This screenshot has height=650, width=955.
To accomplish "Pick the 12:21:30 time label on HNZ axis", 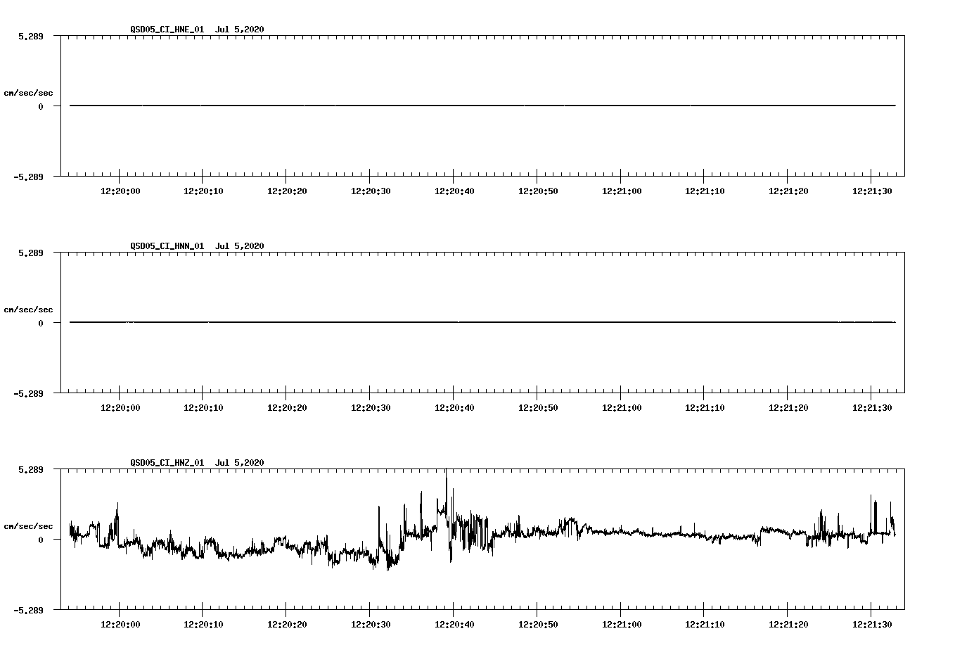I will tap(872, 624).
